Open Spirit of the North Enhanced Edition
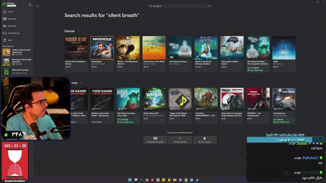This screenshot has height=183, width=326. click(206, 54)
